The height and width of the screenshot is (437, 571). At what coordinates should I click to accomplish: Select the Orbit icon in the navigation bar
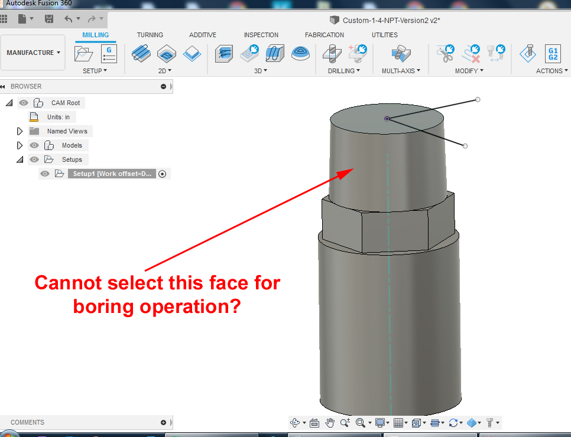pos(296,422)
